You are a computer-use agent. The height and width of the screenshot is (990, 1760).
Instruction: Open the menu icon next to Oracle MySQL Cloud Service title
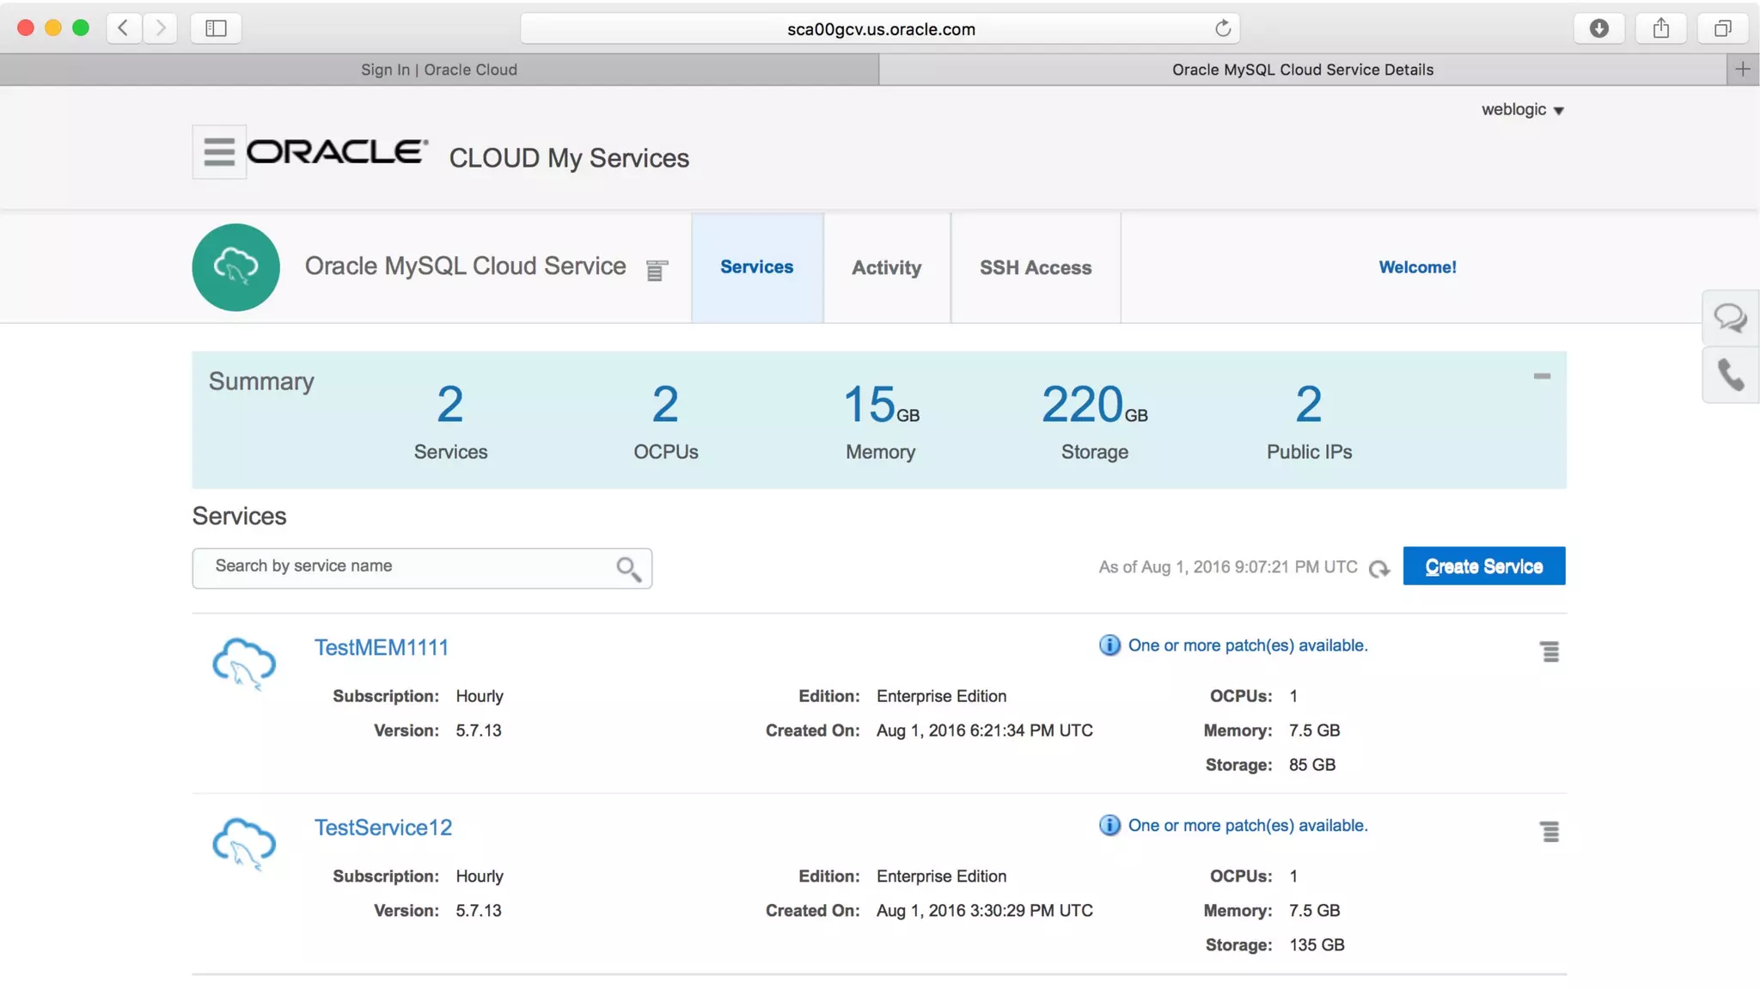[657, 270]
